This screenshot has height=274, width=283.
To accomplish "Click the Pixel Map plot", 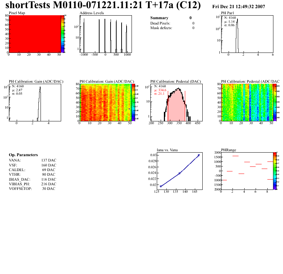I will [35, 34].
